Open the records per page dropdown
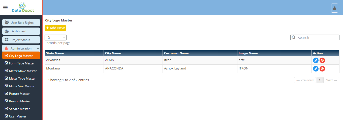This screenshot has height=120, width=343. (x=55, y=37)
